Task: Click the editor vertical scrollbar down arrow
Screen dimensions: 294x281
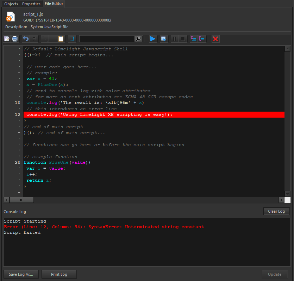Action: tap(287, 194)
